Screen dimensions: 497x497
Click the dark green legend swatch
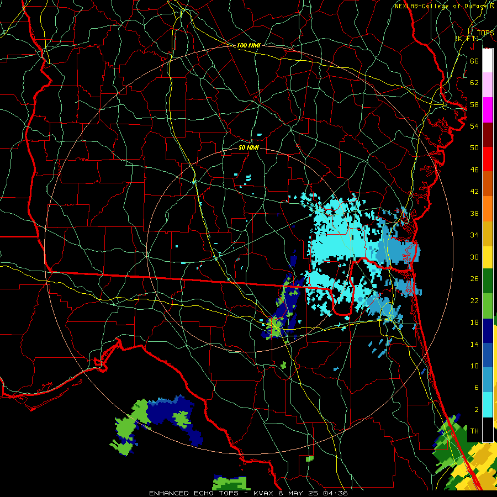coord(488,281)
